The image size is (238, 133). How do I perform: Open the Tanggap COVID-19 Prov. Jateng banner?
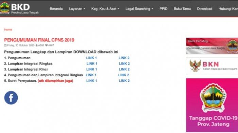point(212,105)
